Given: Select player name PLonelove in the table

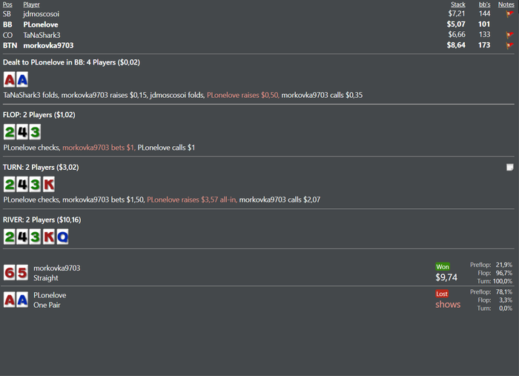Looking at the screenshot, I should click(41, 24).
